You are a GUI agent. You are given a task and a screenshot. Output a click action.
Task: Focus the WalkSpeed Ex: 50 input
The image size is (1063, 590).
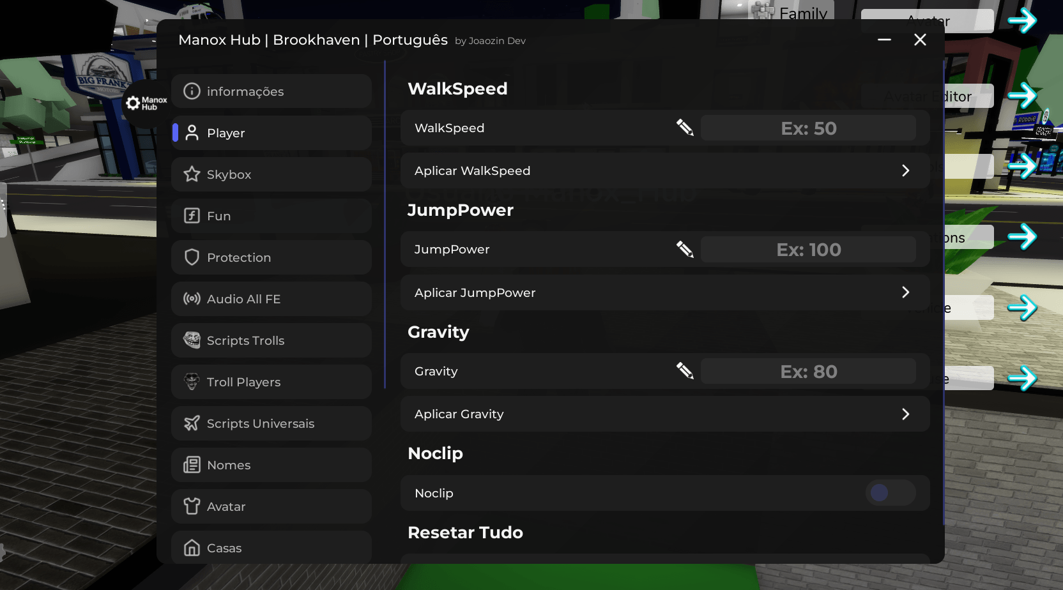[x=808, y=128]
